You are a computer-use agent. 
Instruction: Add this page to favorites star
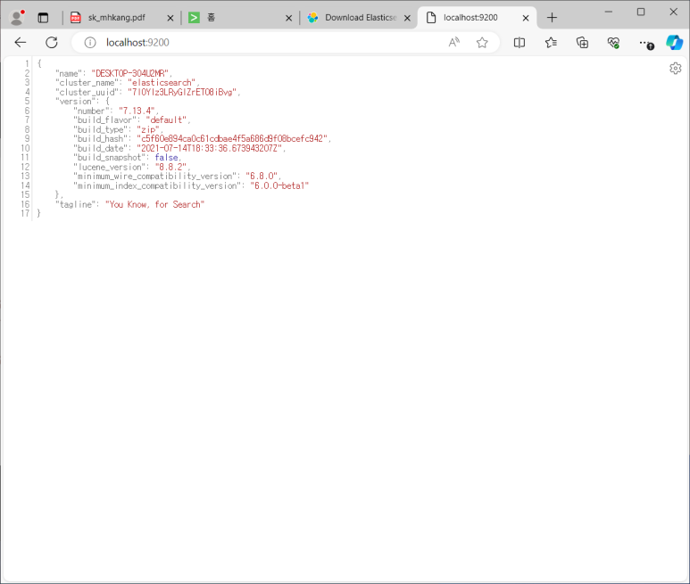tap(482, 42)
